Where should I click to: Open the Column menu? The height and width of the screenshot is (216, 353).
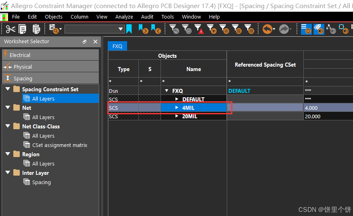(x=79, y=17)
